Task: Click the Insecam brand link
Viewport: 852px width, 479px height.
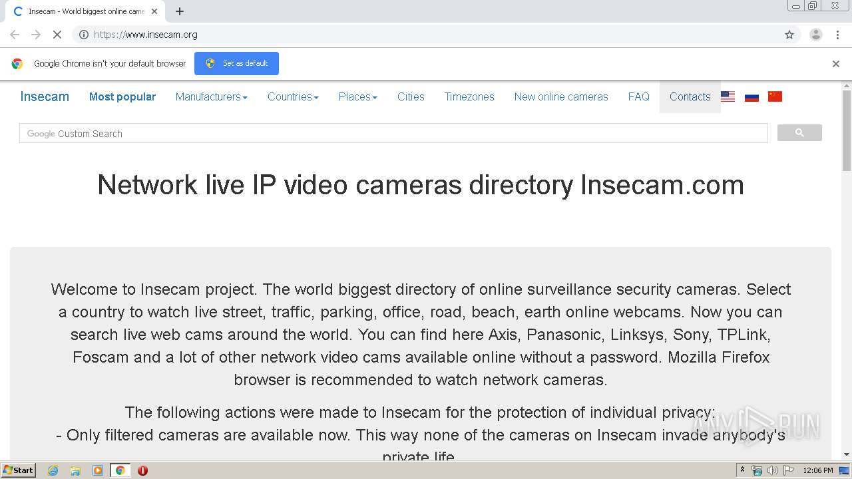Action: coord(45,96)
